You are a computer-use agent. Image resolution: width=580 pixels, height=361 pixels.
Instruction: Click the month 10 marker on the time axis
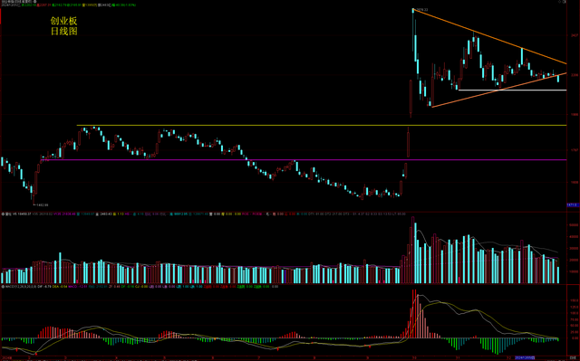414,358
